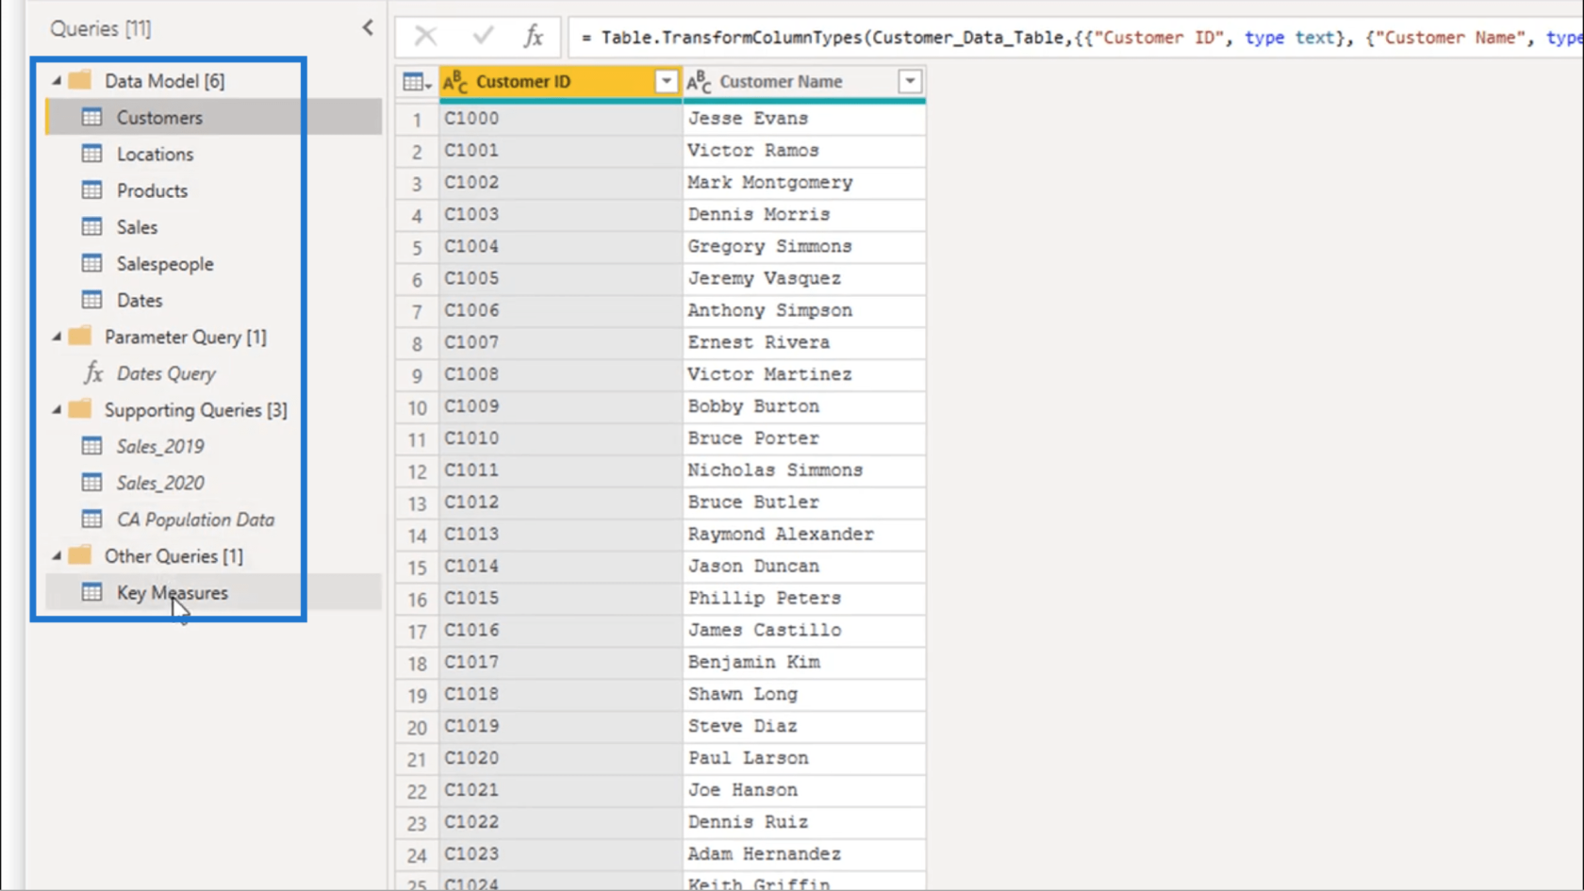The height and width of the screenshot is (891, 1584).
Task: Click the Dates query table icon
Action: [x=91, y=300]
